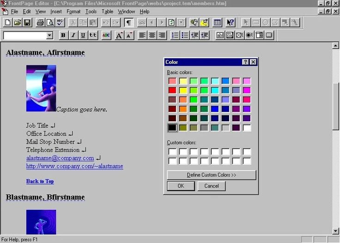
Task: Click the Increase Text Size icon
Action: 119,35
